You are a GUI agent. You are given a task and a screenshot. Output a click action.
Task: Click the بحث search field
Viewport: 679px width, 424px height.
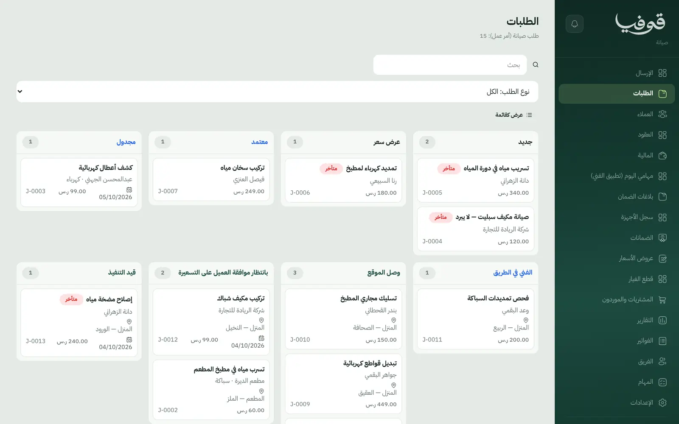click(450, 65)
